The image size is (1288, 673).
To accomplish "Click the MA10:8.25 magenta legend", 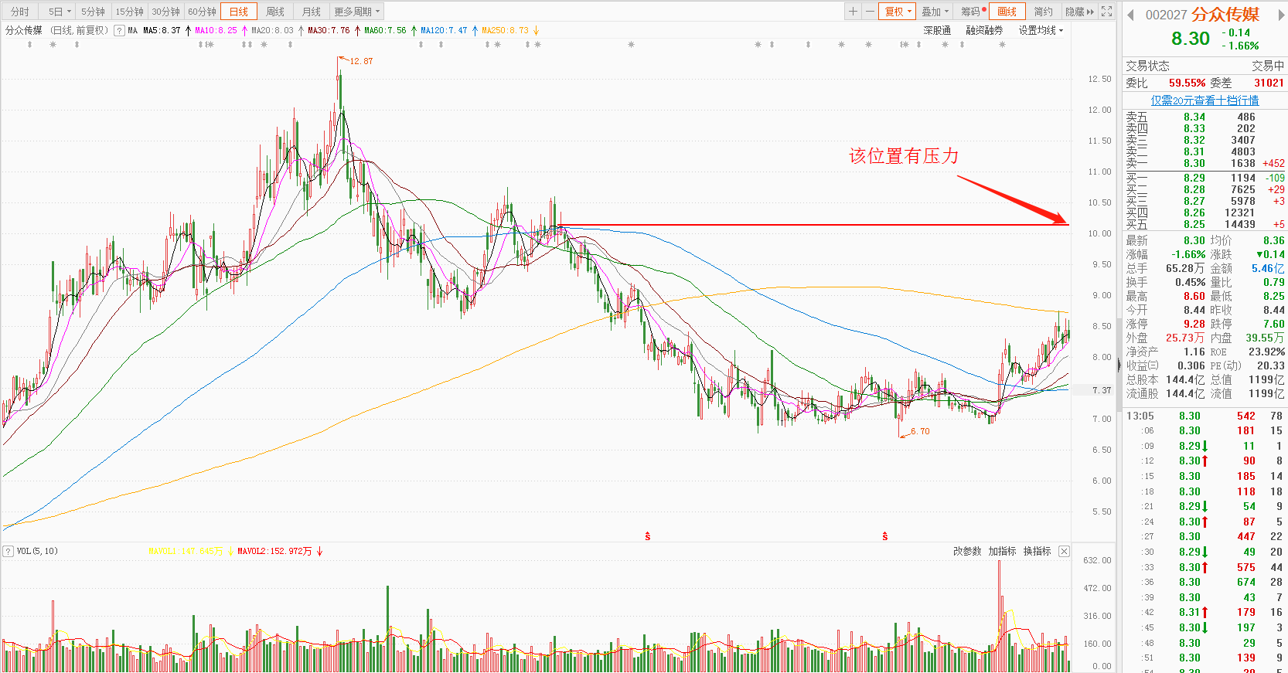I will click(216, 31).
